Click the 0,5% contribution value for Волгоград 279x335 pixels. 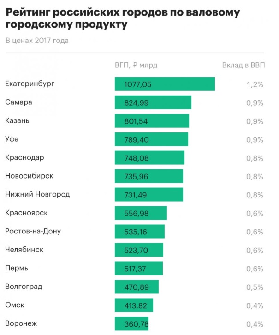[x=254, y=287]
